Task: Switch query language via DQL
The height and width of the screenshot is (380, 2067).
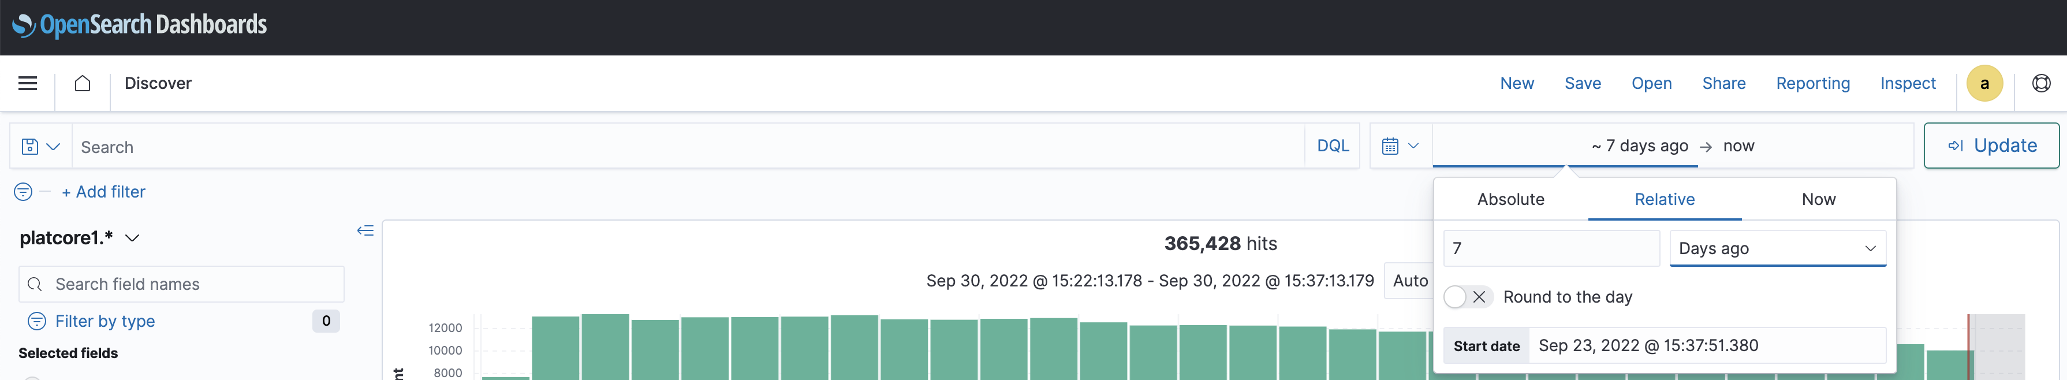Action: pyautogui.click(x=1332, y=146)
